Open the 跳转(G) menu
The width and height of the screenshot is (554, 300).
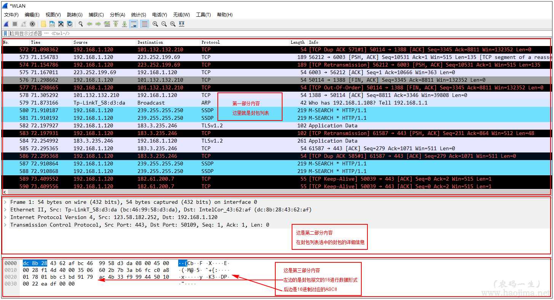click(x=75, y=15)
